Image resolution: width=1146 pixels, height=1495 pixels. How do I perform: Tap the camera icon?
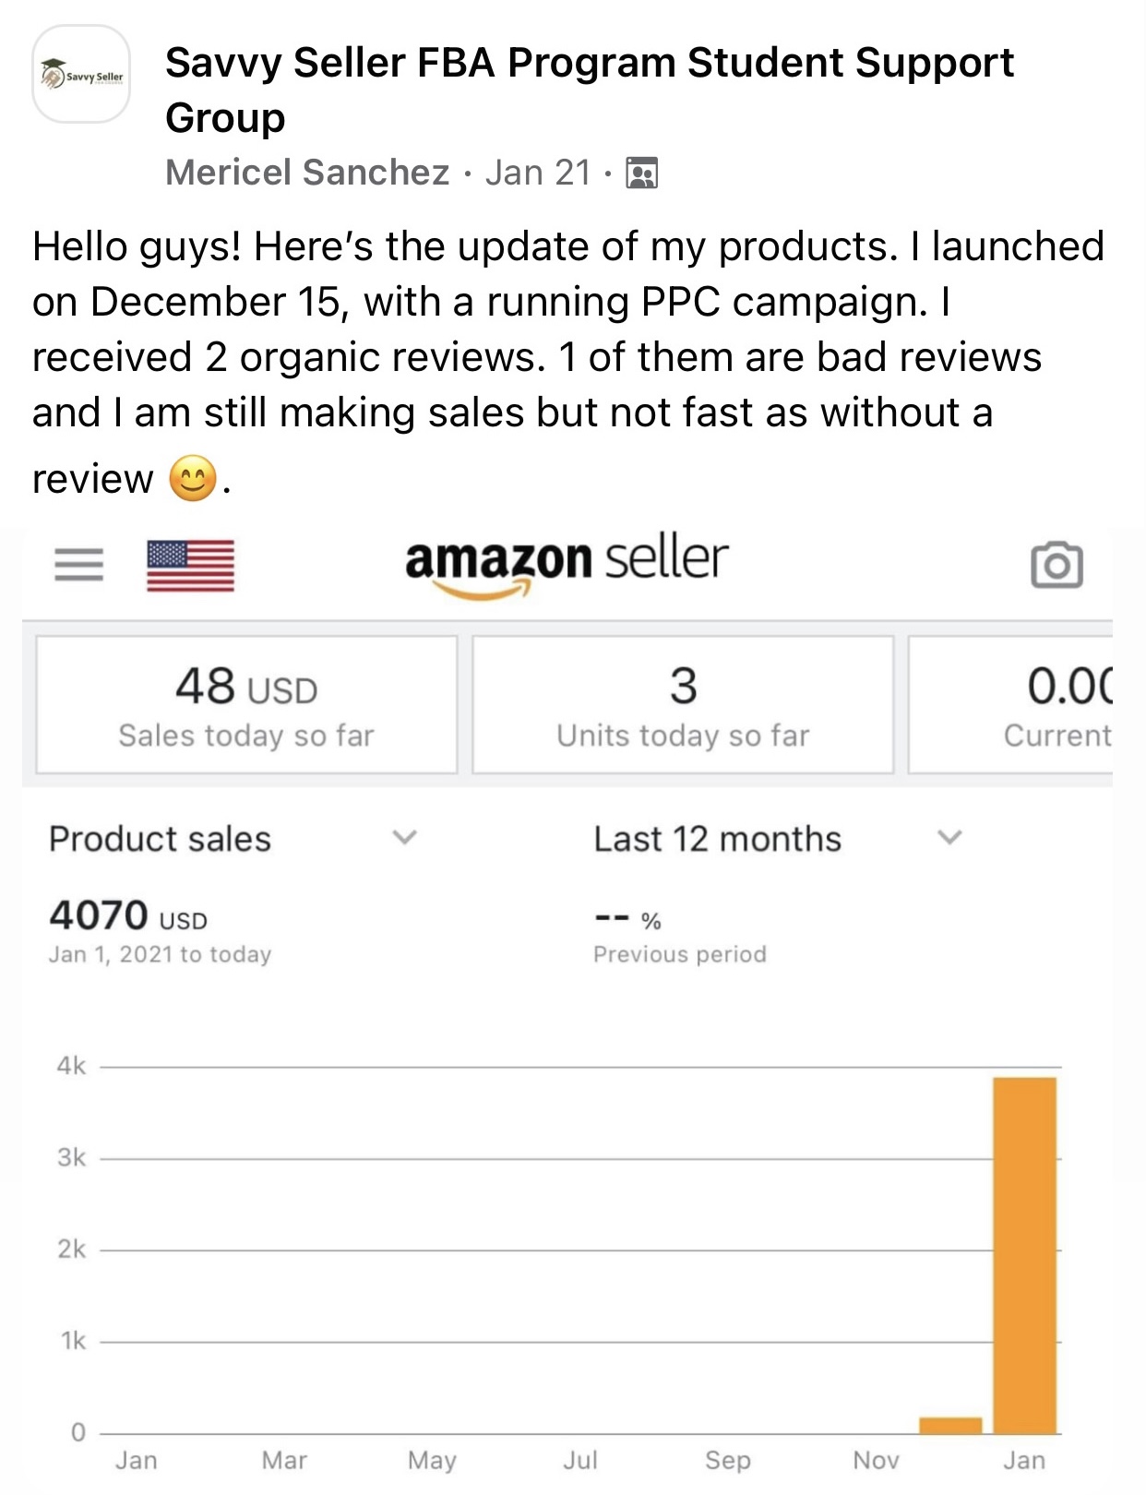point(1056,565)
